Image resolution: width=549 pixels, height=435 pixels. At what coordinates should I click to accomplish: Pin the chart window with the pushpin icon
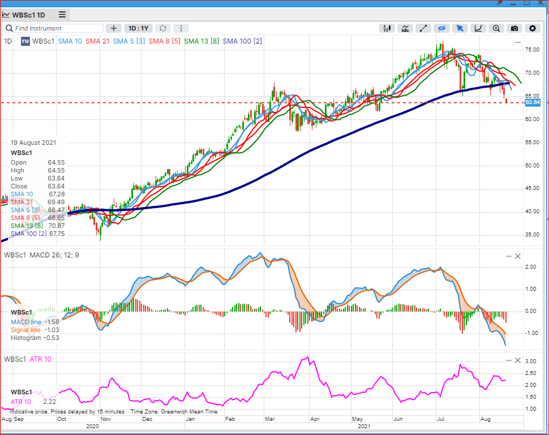[x=500, y=3]
